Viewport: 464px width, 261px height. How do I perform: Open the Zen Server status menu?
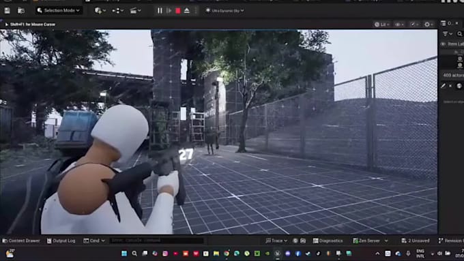coord(370,241)
